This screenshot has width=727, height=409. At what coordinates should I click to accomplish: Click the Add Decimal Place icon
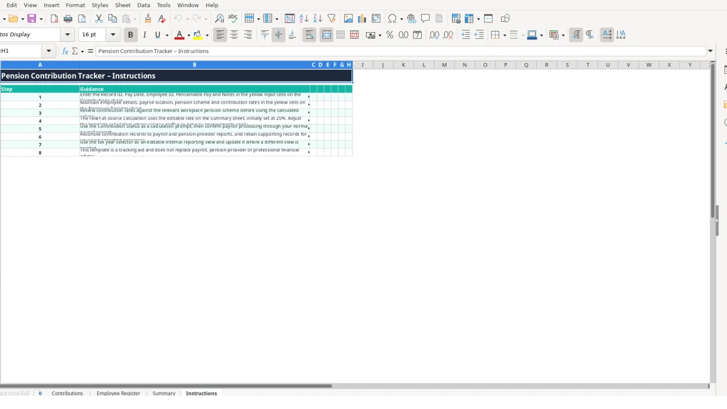(434, 35)
